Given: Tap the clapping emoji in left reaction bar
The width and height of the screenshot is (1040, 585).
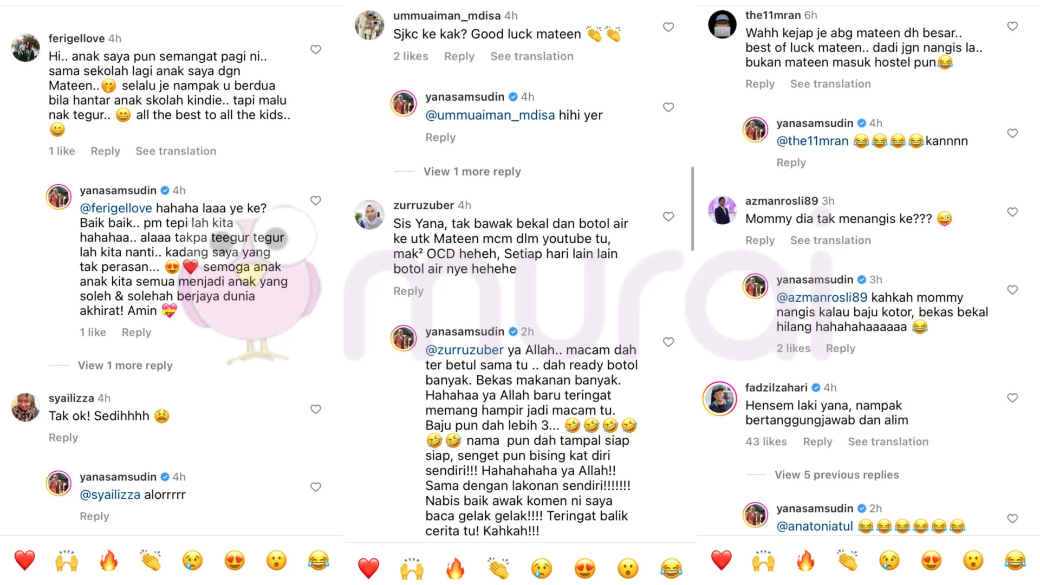Looking at the screenshot, I should click(x=151, y=561).
